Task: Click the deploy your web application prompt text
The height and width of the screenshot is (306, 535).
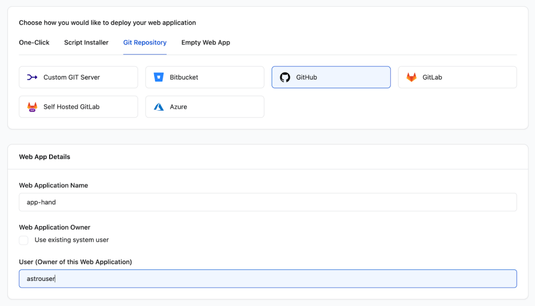Action: point(108,23)
